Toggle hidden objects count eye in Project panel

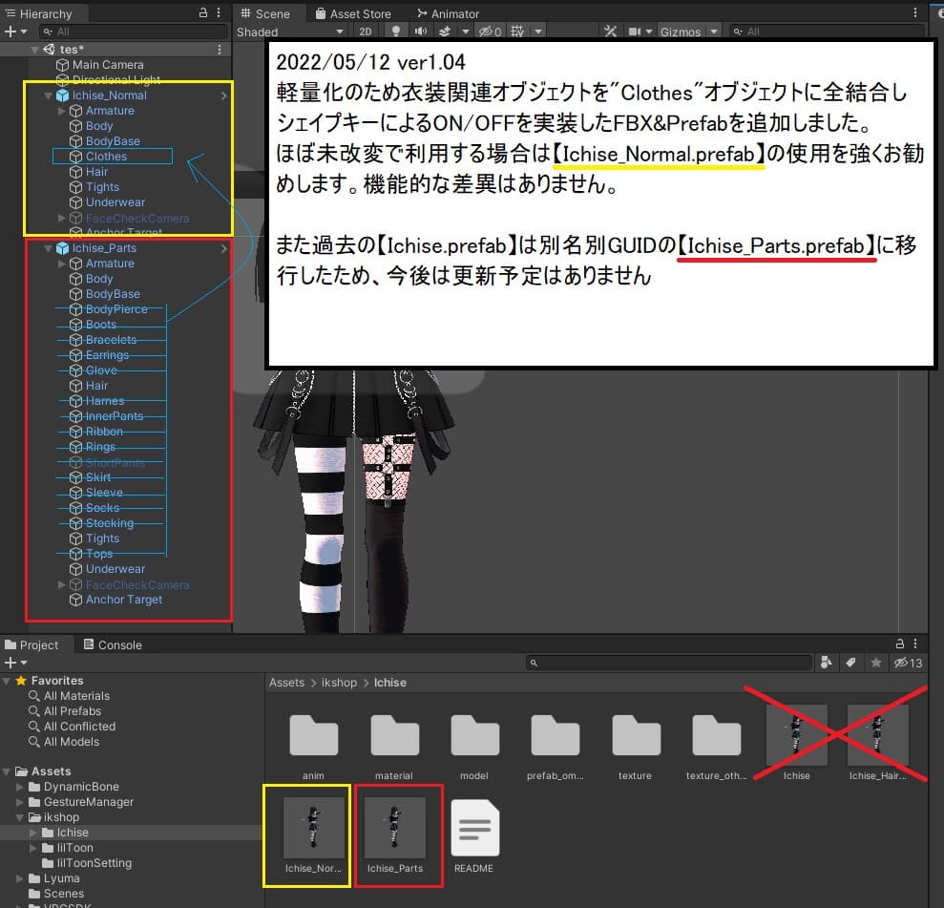902,663
